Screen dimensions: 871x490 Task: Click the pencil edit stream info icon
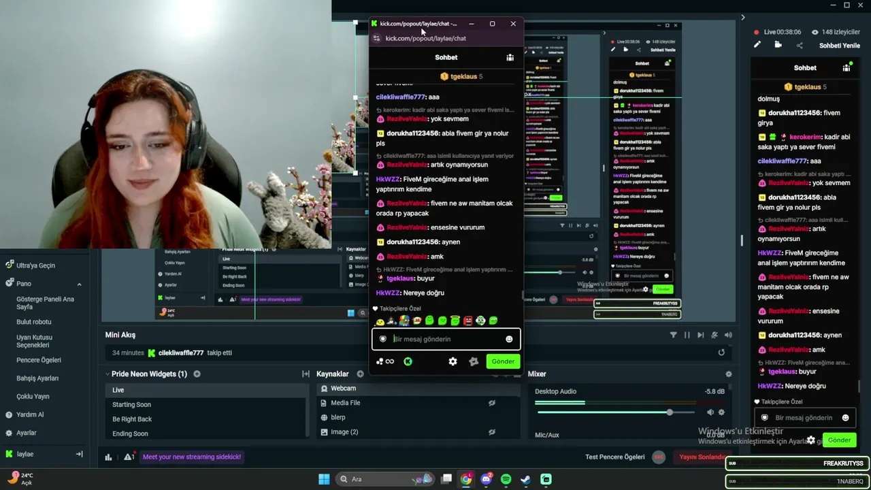tap(757, 45)
